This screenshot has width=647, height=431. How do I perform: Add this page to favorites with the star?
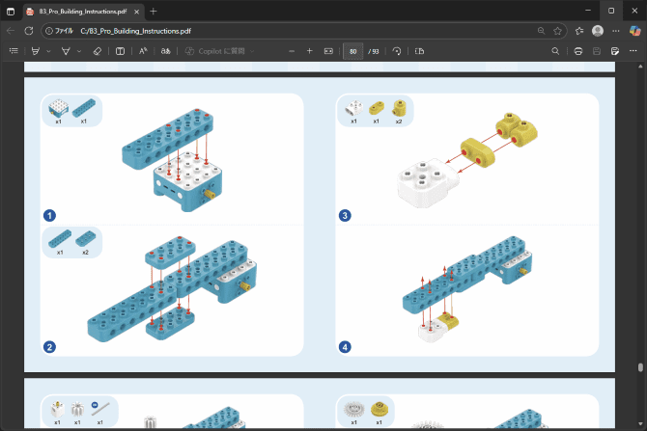click(557, 30)
